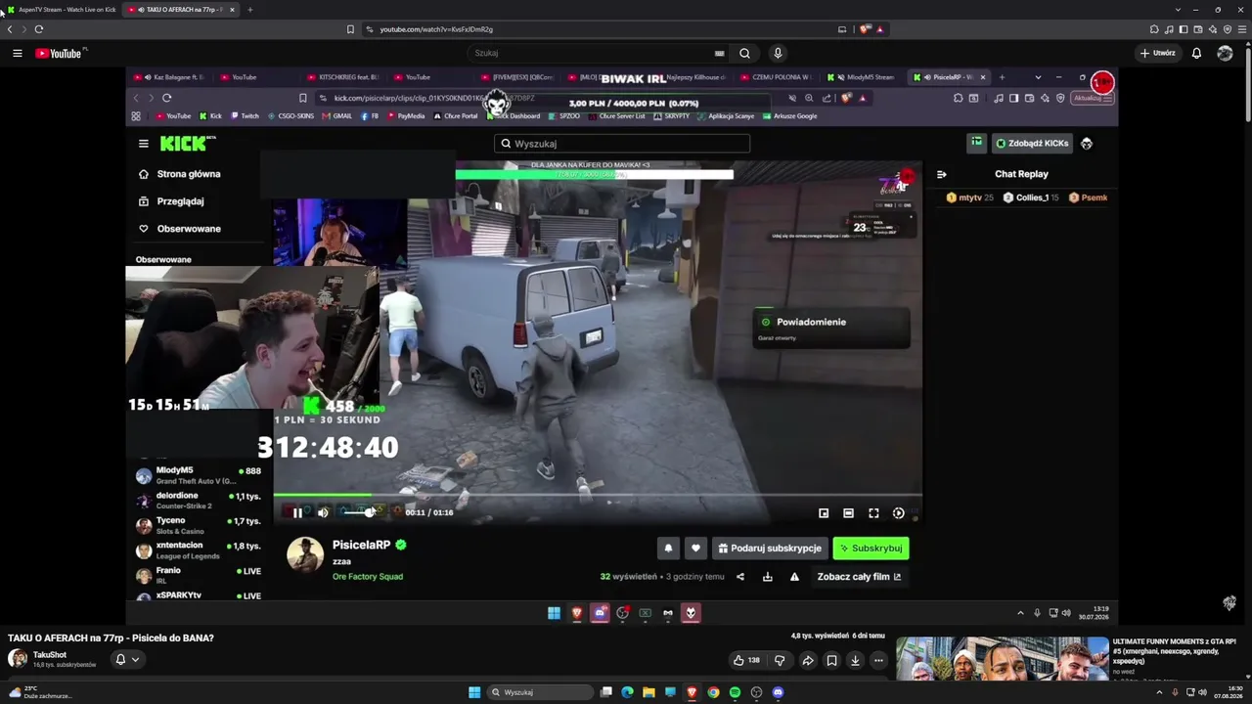The height and width of the screenshot is (704, 1252).
Task: Open the outer browser's main menu
Action: [x=1241, y=29]
